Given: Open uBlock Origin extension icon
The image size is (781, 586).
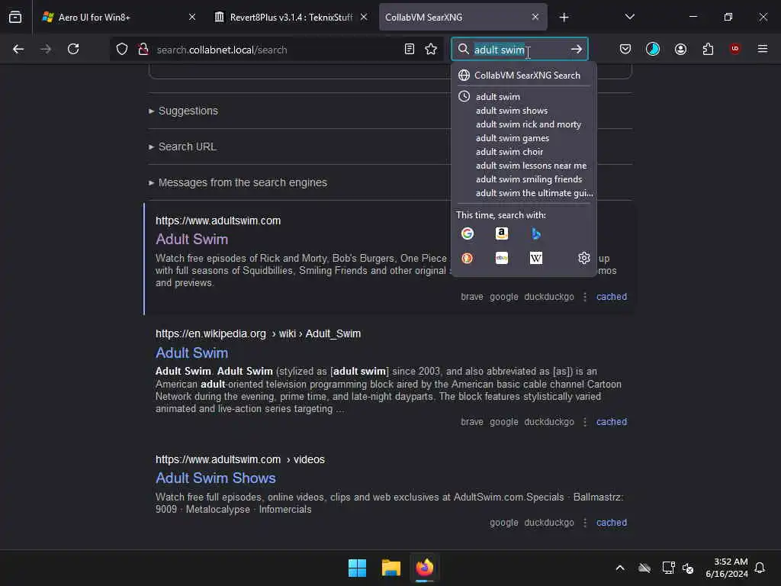Looking at the screenshot, I should point(734,49).
